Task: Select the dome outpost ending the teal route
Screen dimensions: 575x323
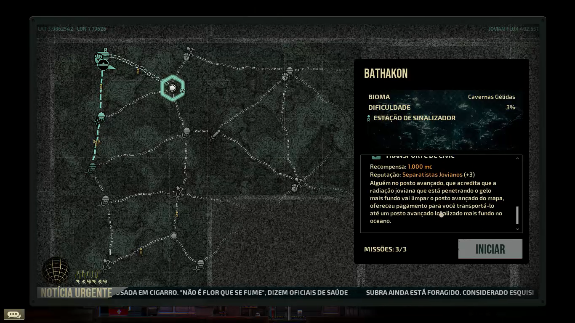Action: (93, 167)
